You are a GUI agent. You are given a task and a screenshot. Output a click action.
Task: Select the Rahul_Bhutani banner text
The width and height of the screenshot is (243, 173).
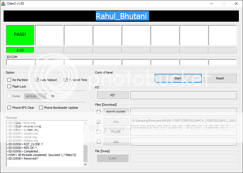click(x=122, y=16)
